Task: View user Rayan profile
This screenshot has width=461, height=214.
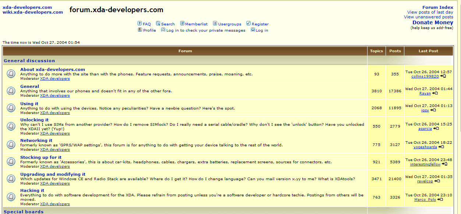Action: pyautogui.click(x=425, y=93)
